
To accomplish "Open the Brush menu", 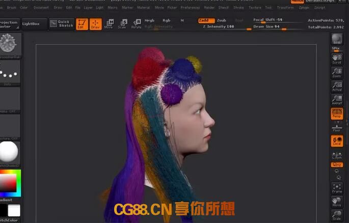I will coord(12,8).
